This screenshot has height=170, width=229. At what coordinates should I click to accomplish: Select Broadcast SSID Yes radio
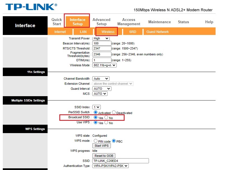coord(95,117)
